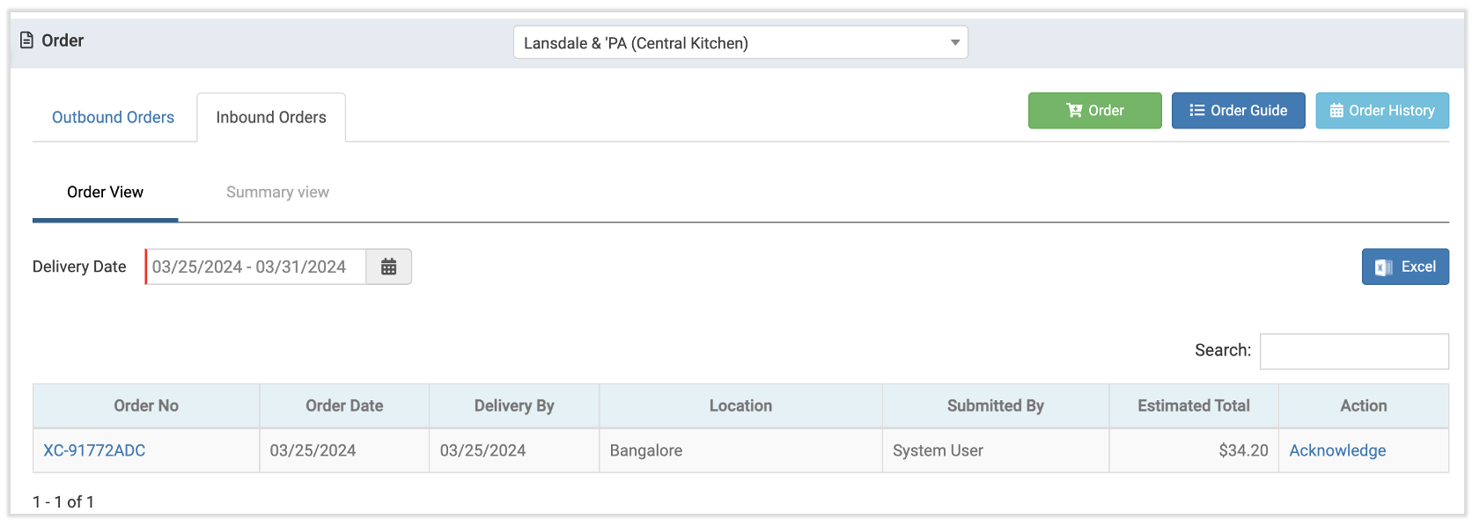The image size is (1472, 526).
Task: Click the document icon beside Order title
Action: [26, 40]
